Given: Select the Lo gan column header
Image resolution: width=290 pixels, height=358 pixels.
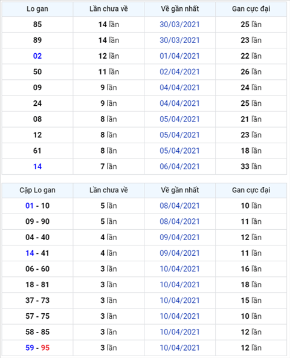Looking at the screenshot, I should pyautogui.click(x=37, y=9).
